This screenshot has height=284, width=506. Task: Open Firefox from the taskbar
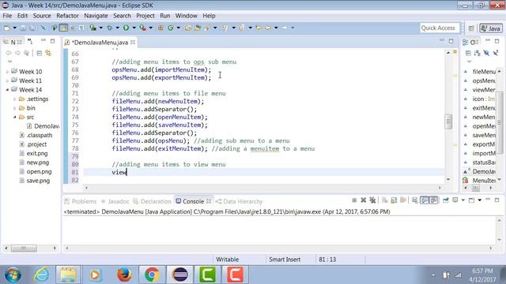[124, 275]
